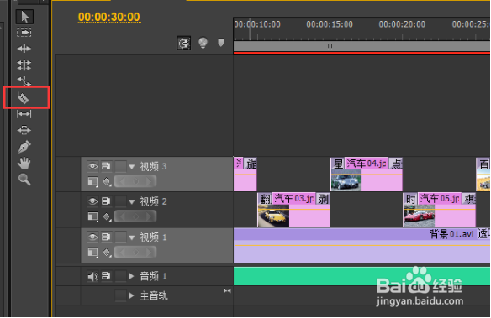Click the 主音轨 track name label
The width and height of the screenshot is (491, 318).
pos(154,295)
